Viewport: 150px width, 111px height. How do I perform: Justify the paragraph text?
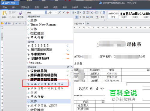[x=84, y=17]
